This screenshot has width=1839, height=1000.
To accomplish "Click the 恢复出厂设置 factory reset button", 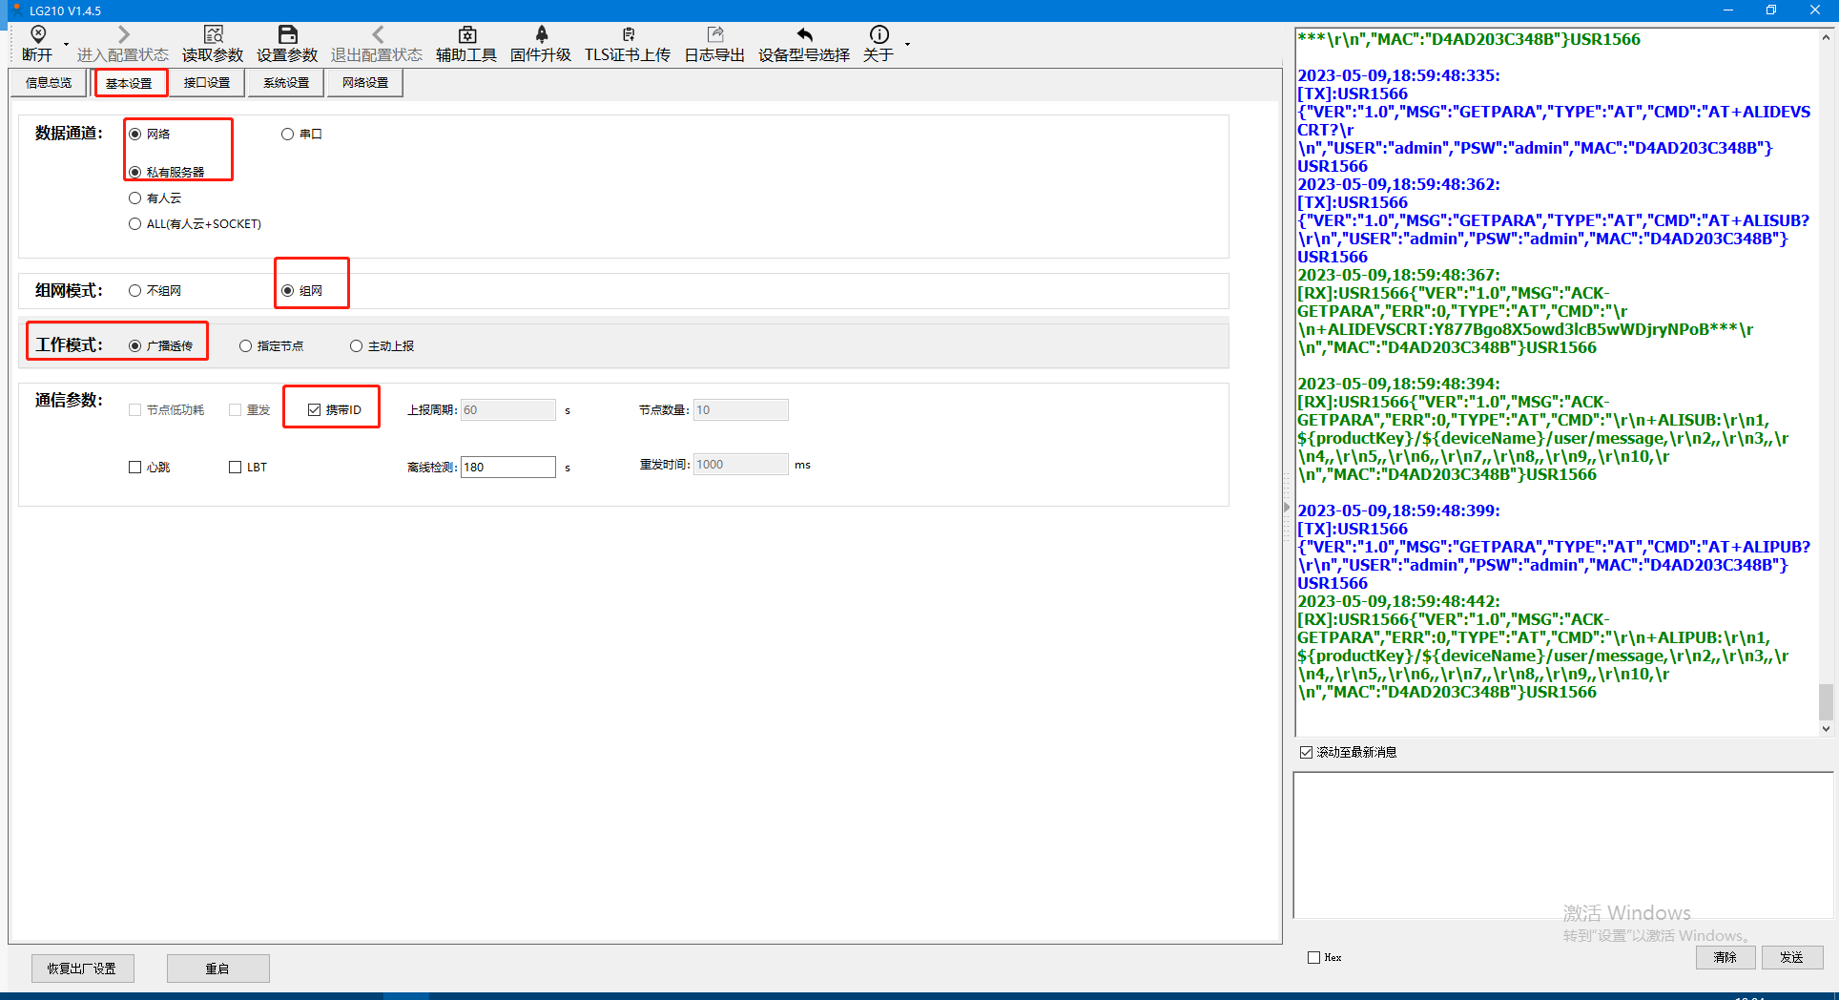I will coord(82,969).
